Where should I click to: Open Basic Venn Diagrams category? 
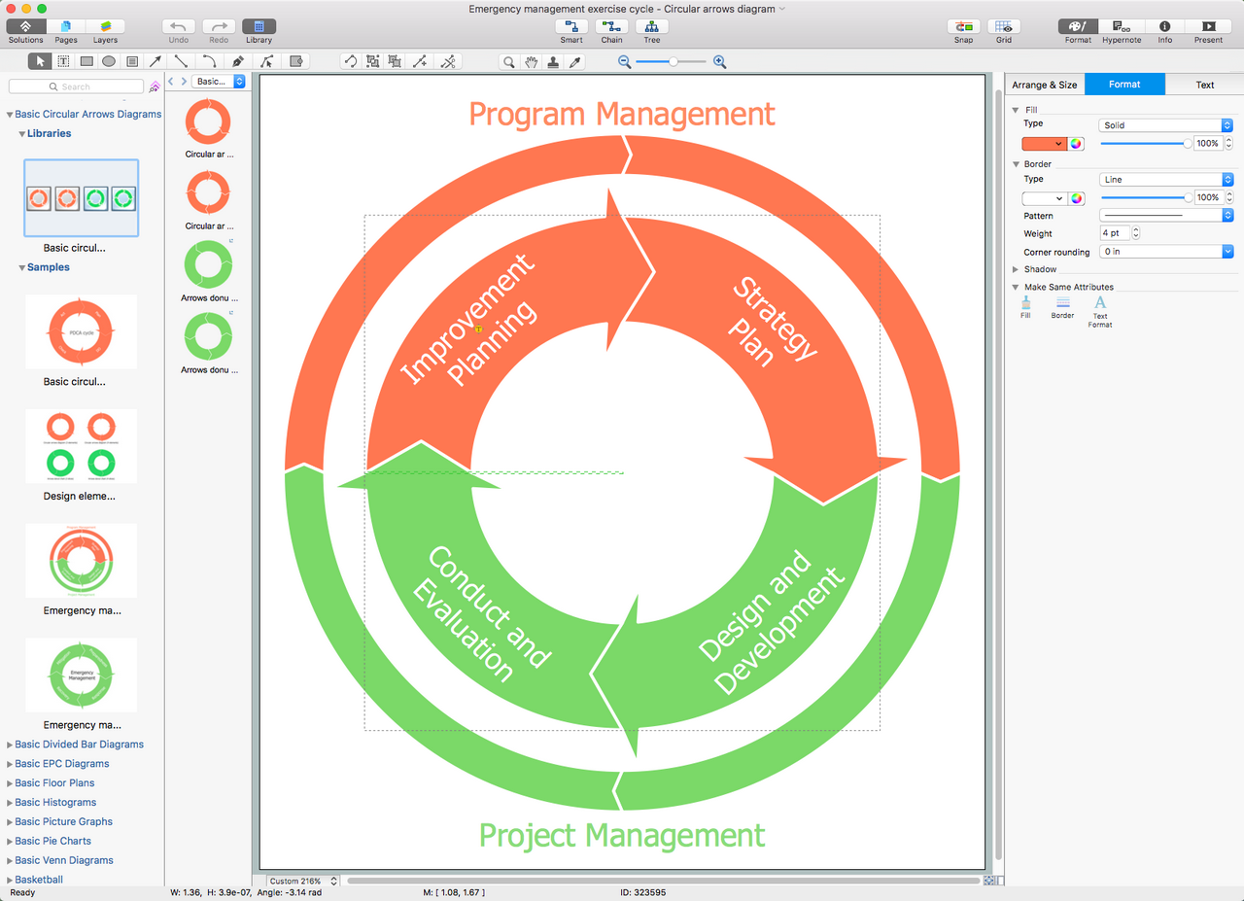click(64, 861)
